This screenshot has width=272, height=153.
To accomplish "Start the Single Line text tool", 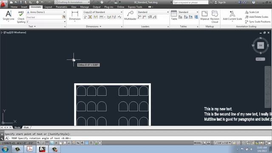I will tap(8, 16).
